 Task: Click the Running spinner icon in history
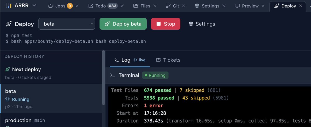pyautogui.click(x=8, y=99)
